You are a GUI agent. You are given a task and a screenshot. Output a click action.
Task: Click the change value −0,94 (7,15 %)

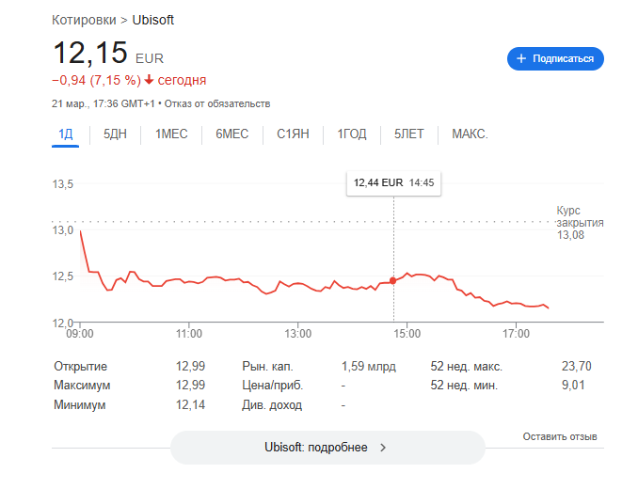(x=96, y=80)
